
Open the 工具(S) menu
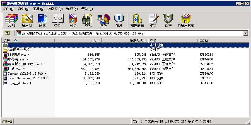38,9
